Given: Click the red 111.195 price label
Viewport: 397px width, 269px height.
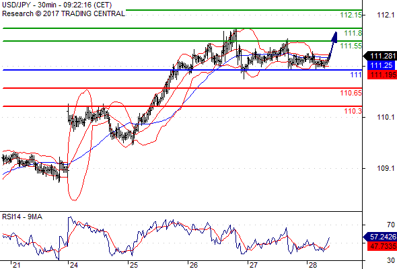Looking at the screenshot, I should [x=382, y=75].
